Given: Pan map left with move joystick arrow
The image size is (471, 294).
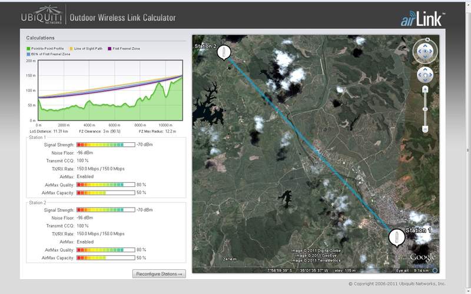Looking at the screenshot, I should 420,75.
